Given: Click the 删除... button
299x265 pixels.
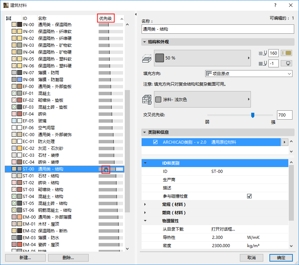Looking at the screenshot, I should [68, 258].
